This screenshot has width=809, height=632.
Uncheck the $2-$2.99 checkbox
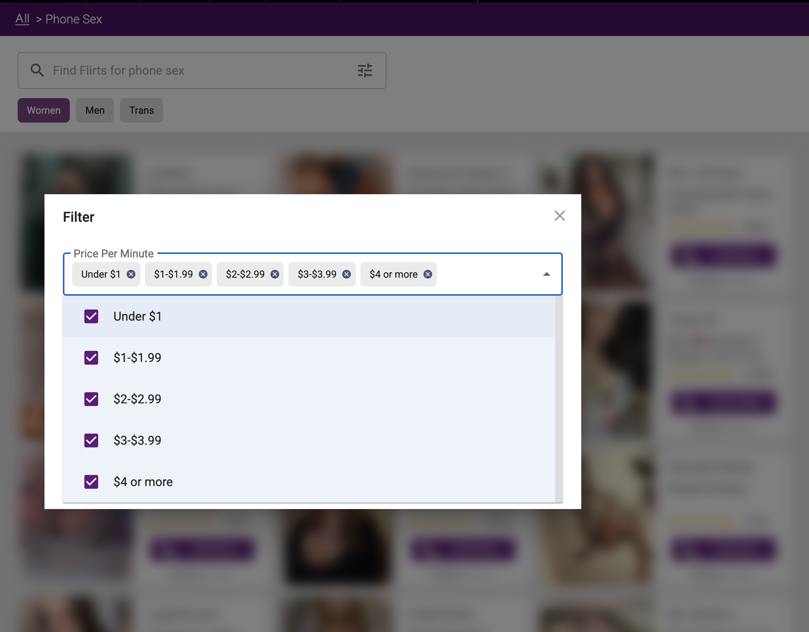[91, 399]
